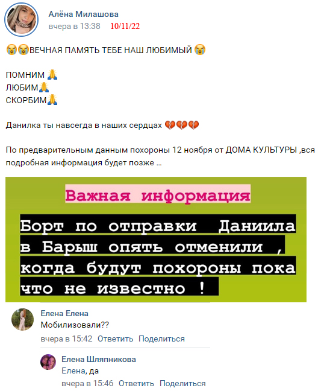Viewport: 321px width, 391px height.
Task: Click the broken heart emojis
Action: pyautogui.click(x=182, y=125)
